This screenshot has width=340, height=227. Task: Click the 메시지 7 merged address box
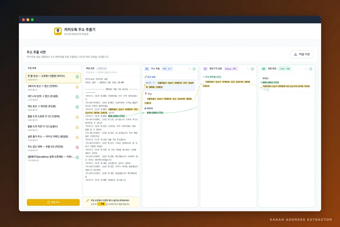170,85
